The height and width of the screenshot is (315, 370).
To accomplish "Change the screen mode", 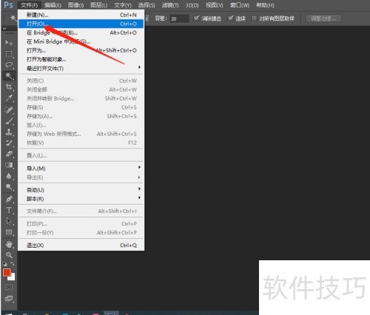I will click(x=9, y=299).
